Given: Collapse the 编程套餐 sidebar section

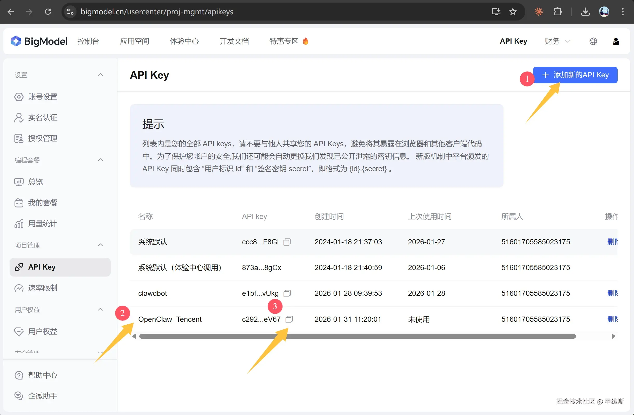Looking at the screenshot, I should pos(100,160).
